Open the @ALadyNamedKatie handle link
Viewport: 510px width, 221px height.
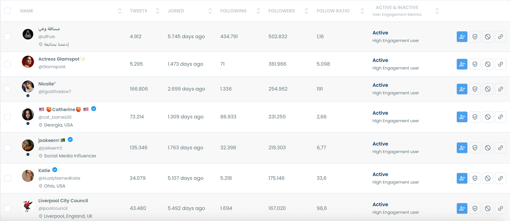tap(59, 178)
